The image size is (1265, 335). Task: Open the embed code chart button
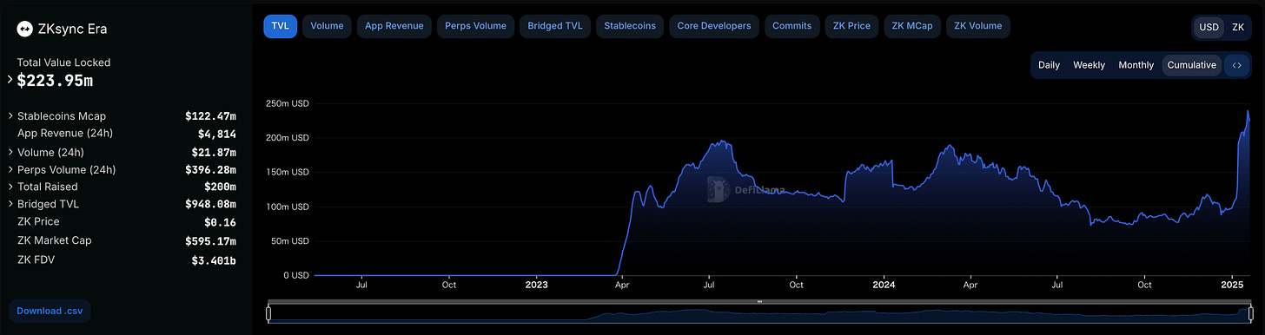pos(1236,65)
